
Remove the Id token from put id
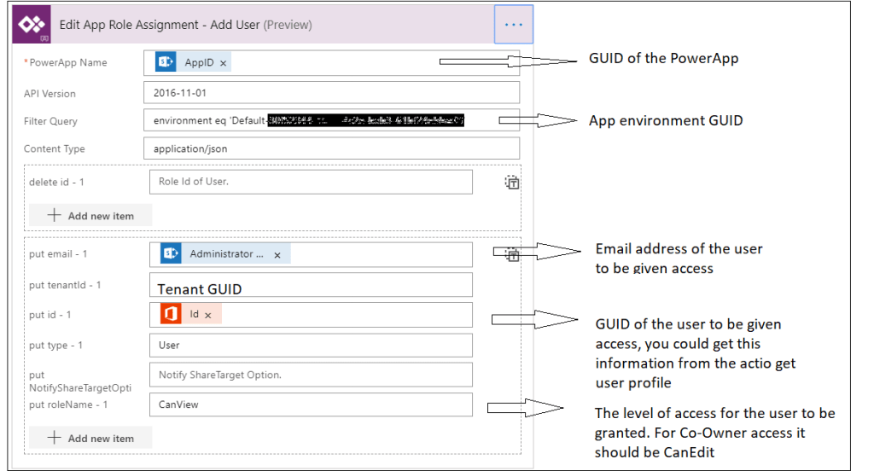coord(208,315)
